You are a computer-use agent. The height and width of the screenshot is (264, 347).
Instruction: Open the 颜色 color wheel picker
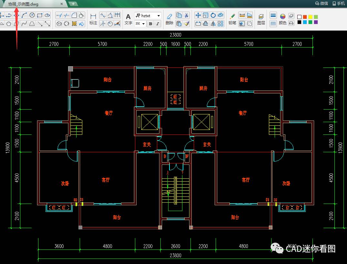[x=282, y=19]
